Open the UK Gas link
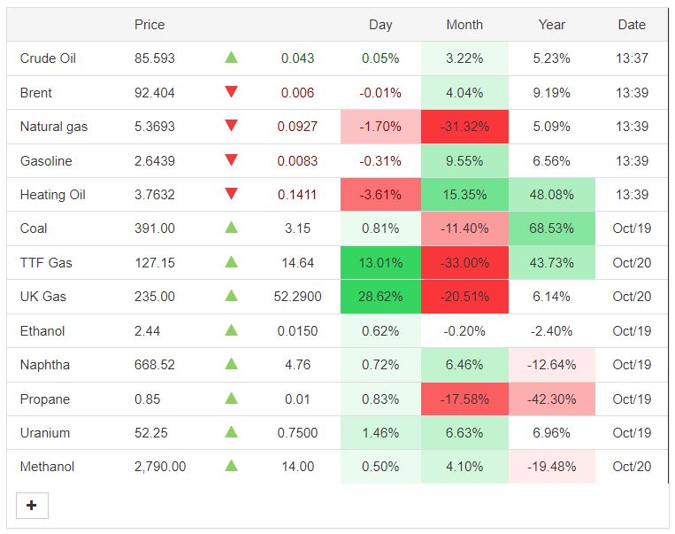 (x=42, y=297)
